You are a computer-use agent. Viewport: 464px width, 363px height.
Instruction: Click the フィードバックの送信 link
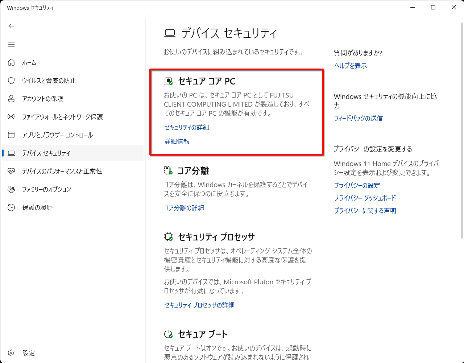pyautogui.click(x=358, y=118)
